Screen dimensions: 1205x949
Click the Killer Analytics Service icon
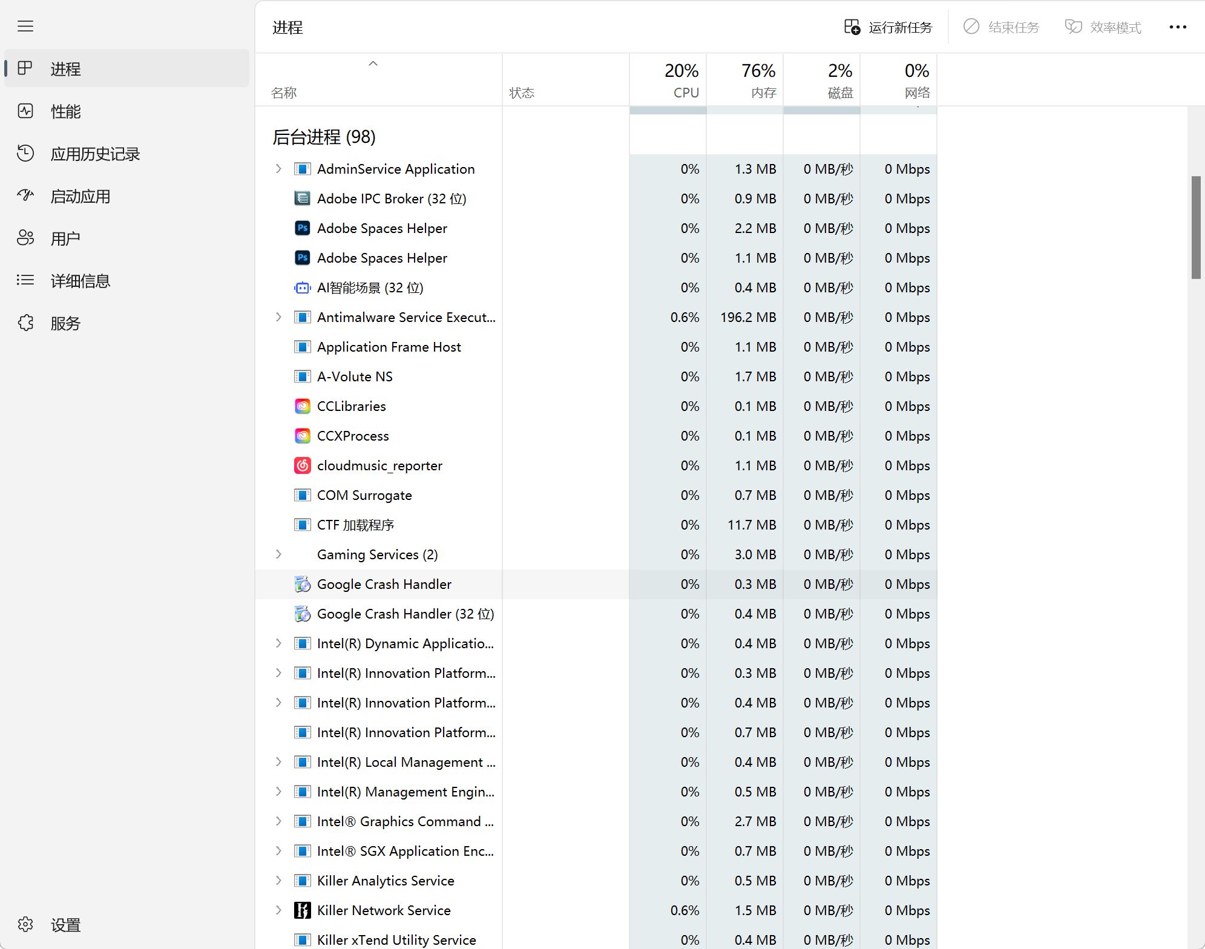tap(303, 881)
